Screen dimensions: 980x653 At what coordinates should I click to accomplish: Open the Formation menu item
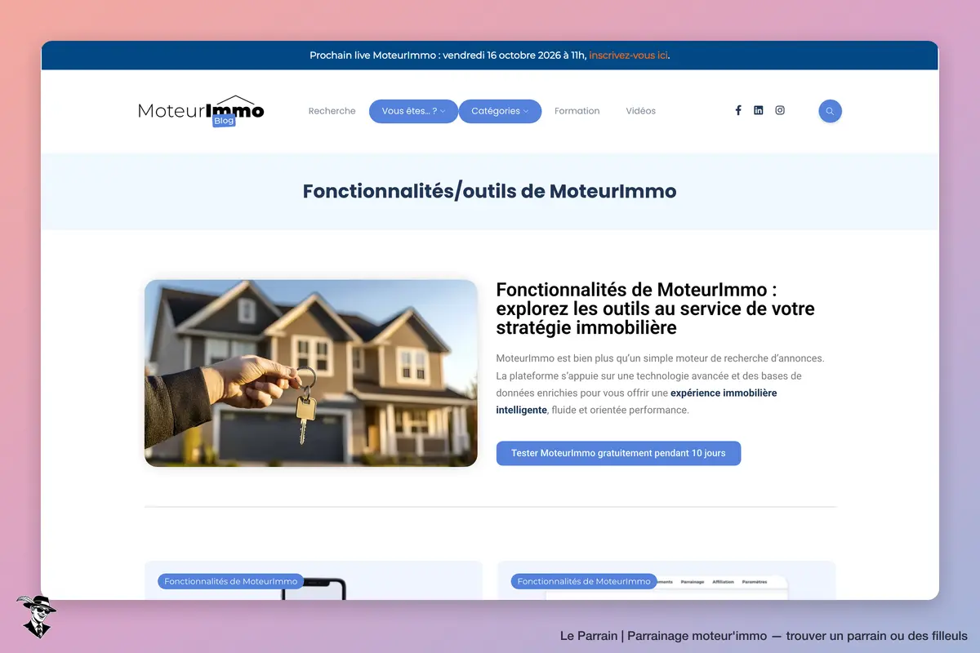click(x=577, y=111)
